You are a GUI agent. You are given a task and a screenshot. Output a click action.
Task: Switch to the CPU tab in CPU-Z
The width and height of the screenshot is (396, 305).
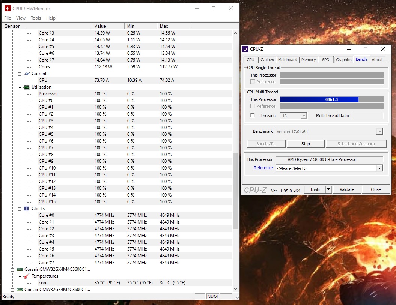tap(250, 60)
